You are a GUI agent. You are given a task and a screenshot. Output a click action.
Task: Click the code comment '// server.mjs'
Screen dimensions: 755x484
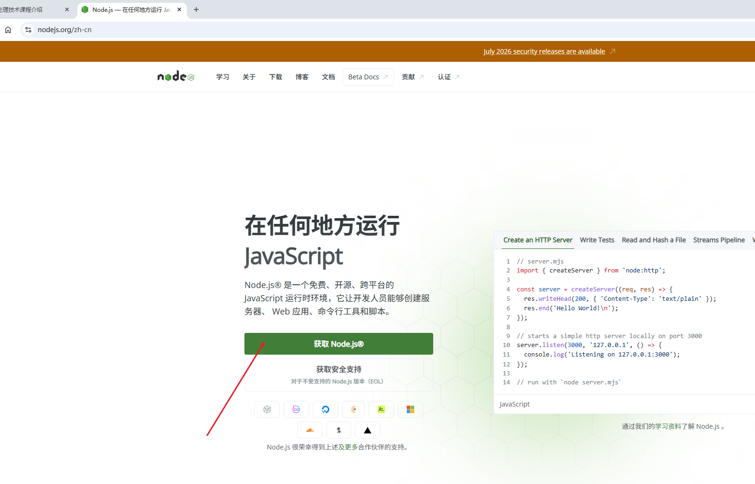540,261
